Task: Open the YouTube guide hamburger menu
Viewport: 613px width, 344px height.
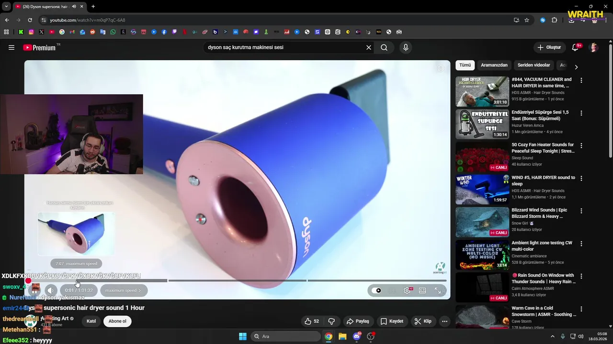Action: [11, 47]
